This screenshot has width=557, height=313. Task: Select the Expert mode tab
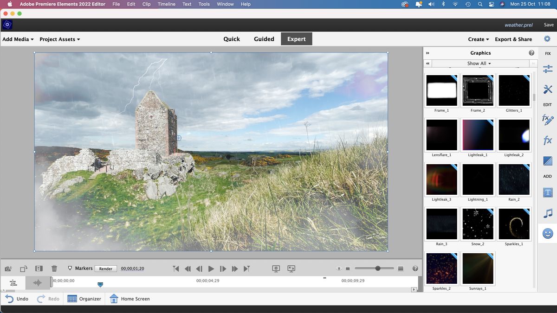(x=297, y=39)
